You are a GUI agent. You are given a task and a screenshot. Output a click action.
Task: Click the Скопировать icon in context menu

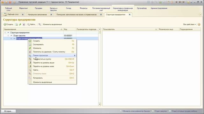tap(30, 44)
